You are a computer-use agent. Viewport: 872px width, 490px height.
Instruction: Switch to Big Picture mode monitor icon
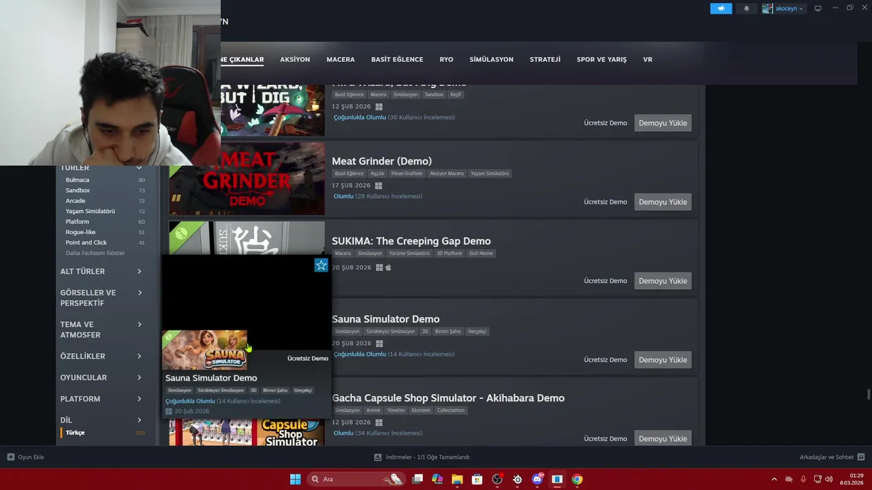pos(817,8)
